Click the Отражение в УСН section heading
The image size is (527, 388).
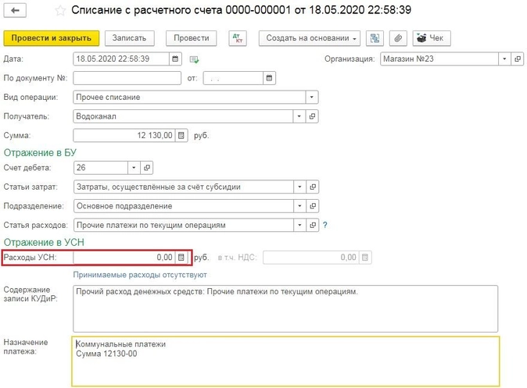(x=44, y=242)
